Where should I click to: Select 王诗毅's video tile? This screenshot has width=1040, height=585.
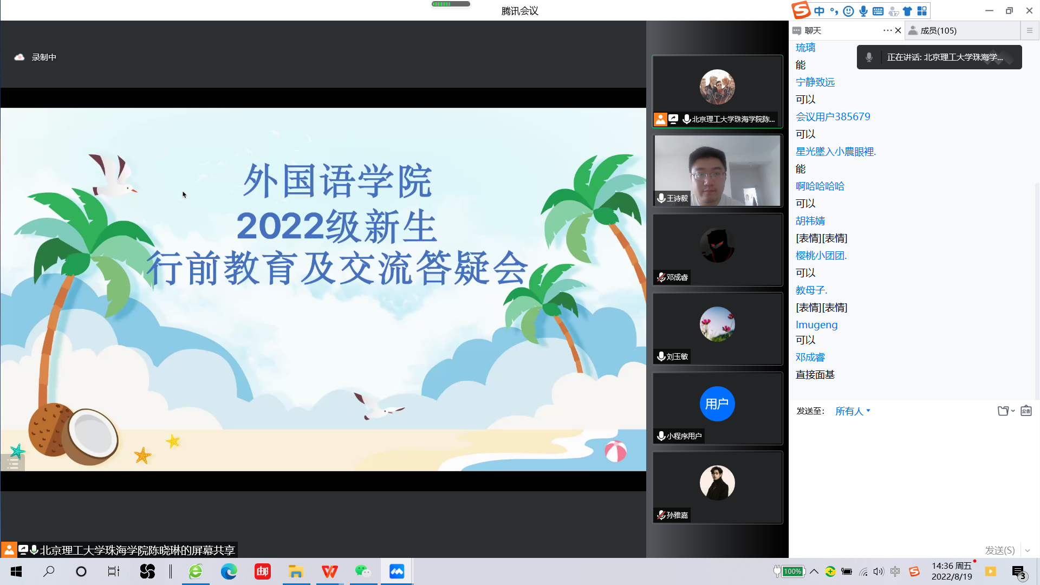(x=717, y=171)
